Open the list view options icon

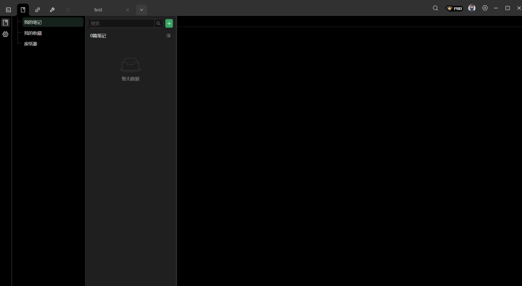[x=169, y=36]
